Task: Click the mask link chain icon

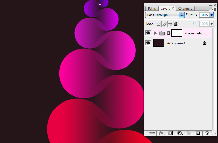Action: point(168,33)
